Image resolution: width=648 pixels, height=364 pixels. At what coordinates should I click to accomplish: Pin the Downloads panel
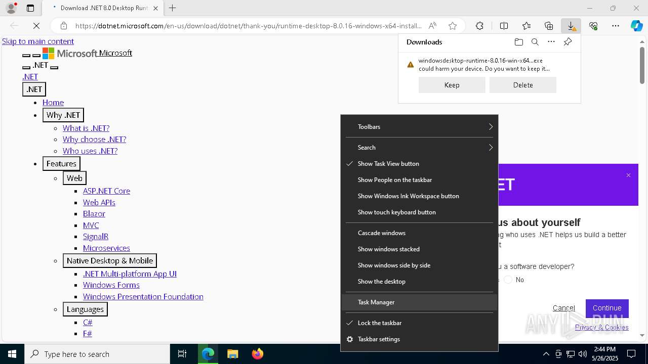pos(568,42)
